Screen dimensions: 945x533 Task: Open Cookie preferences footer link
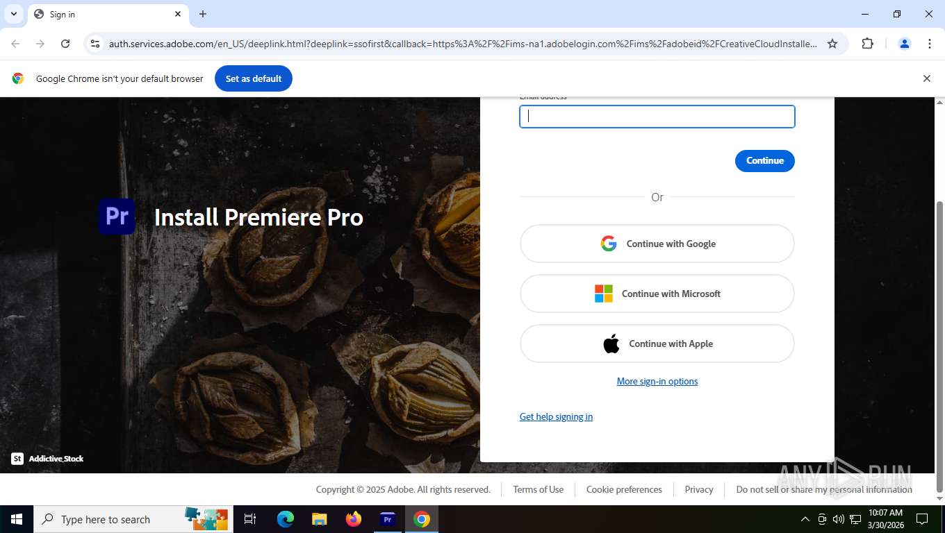click(624, 489)
